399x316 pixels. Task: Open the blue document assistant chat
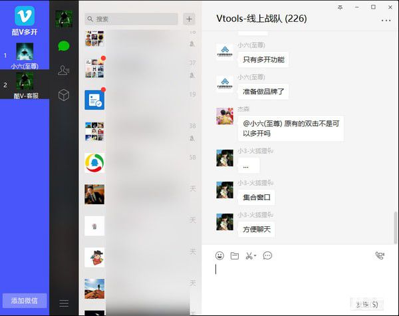click(x=94, y=100)
